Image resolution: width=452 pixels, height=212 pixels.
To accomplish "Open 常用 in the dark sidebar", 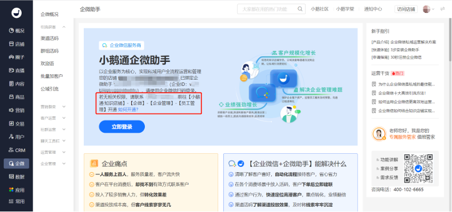I will pyautogui.click(x=16, y=202).
